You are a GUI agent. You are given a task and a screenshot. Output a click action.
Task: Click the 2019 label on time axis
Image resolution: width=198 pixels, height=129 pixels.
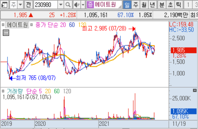coord(6,124)
